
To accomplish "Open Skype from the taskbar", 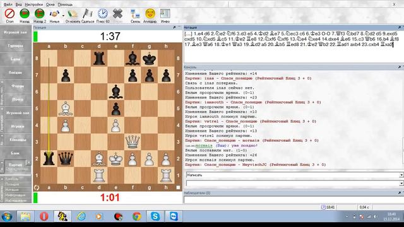I will tap(155, 216).
